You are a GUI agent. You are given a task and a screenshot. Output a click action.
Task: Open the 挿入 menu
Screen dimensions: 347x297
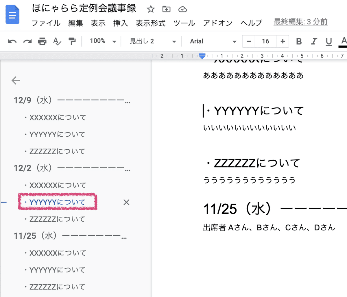120,23
